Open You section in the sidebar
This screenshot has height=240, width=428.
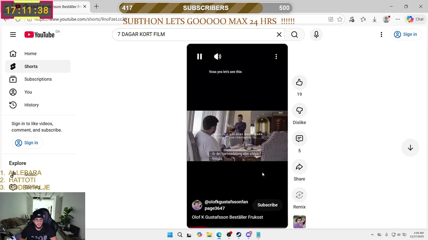(x=38, y=92)
